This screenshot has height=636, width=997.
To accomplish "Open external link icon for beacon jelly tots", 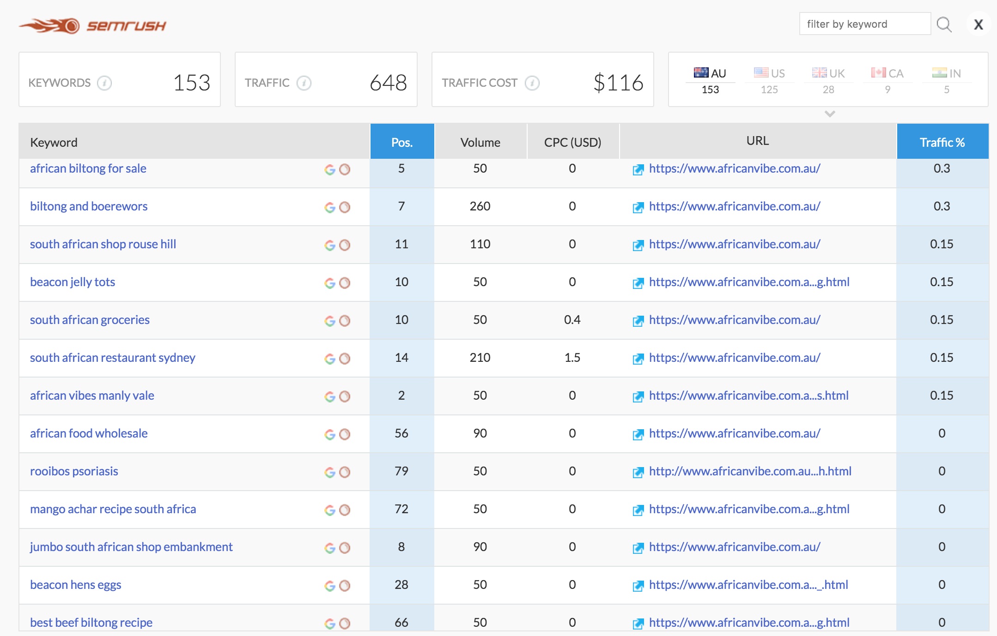I will 638,283.
